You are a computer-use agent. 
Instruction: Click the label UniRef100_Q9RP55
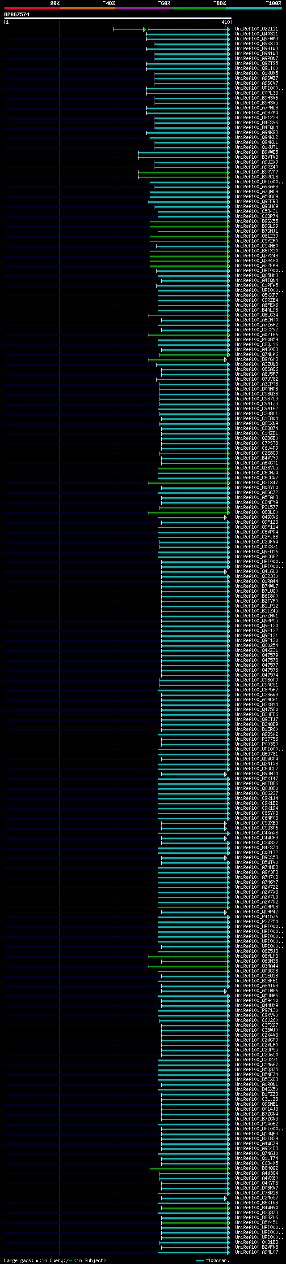point(257,621)
